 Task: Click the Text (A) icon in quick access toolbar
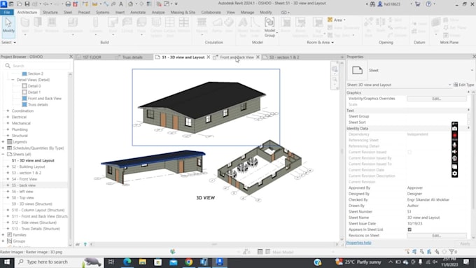(121, 4)
